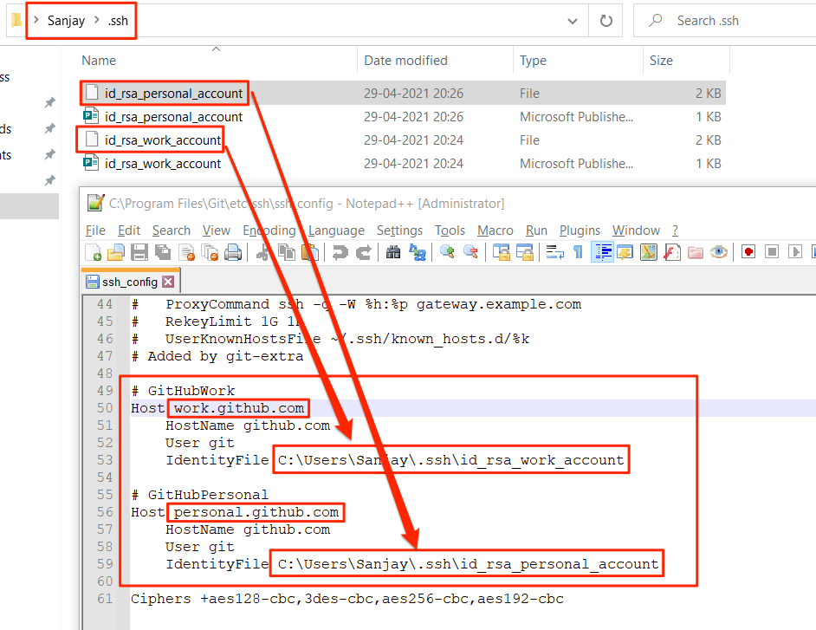Toggle Show All Characters pilcrow icon
Screen dimensions: 816x630
tap(578, 252)
